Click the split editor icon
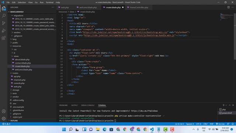The width and height of the screenshot is (236, 133). (x=229, y=7)
